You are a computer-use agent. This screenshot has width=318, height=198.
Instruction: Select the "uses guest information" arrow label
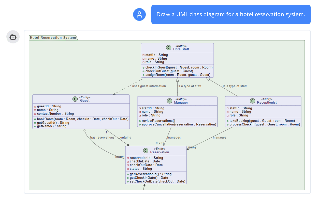(149, 86)
